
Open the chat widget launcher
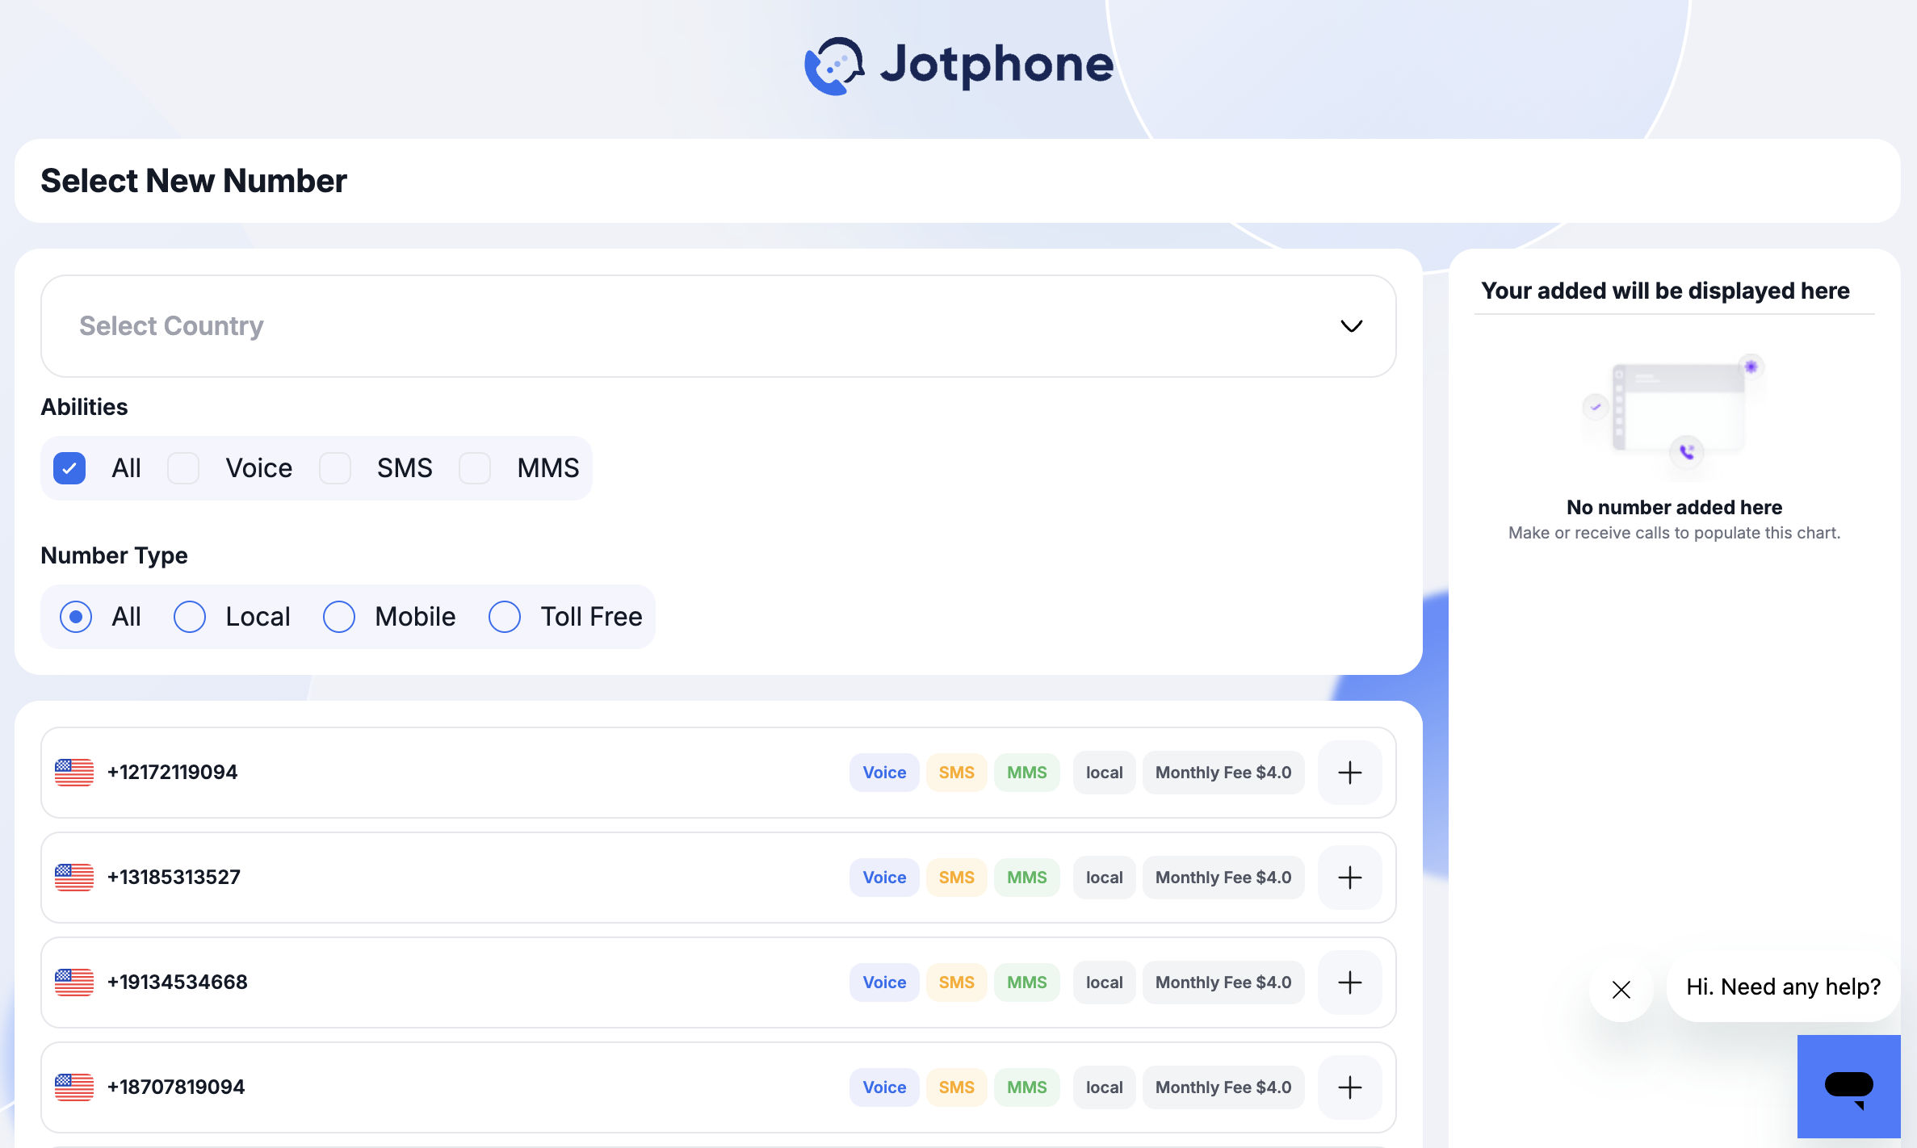point(1848,1086)
